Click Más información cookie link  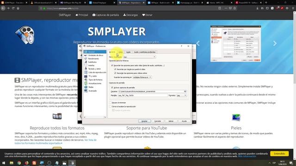[x=247, y=156]
